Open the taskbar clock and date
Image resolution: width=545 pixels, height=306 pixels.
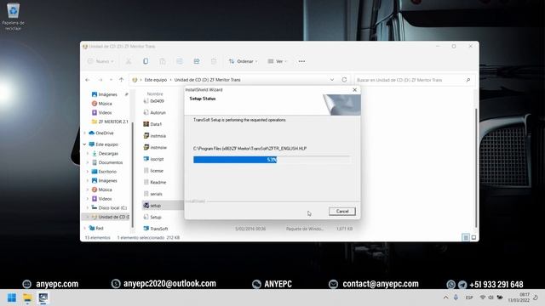[519, 297]
